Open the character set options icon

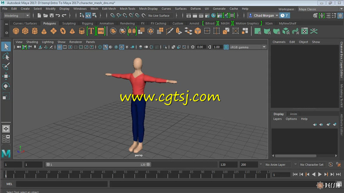pos(338,165)
